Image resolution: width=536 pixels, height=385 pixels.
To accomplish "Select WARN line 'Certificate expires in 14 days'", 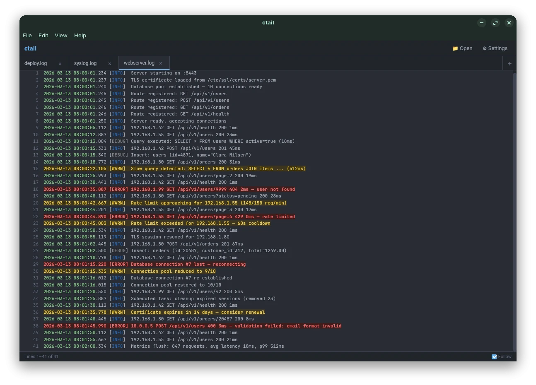I will pyautogui.click(x=266, y=312).
